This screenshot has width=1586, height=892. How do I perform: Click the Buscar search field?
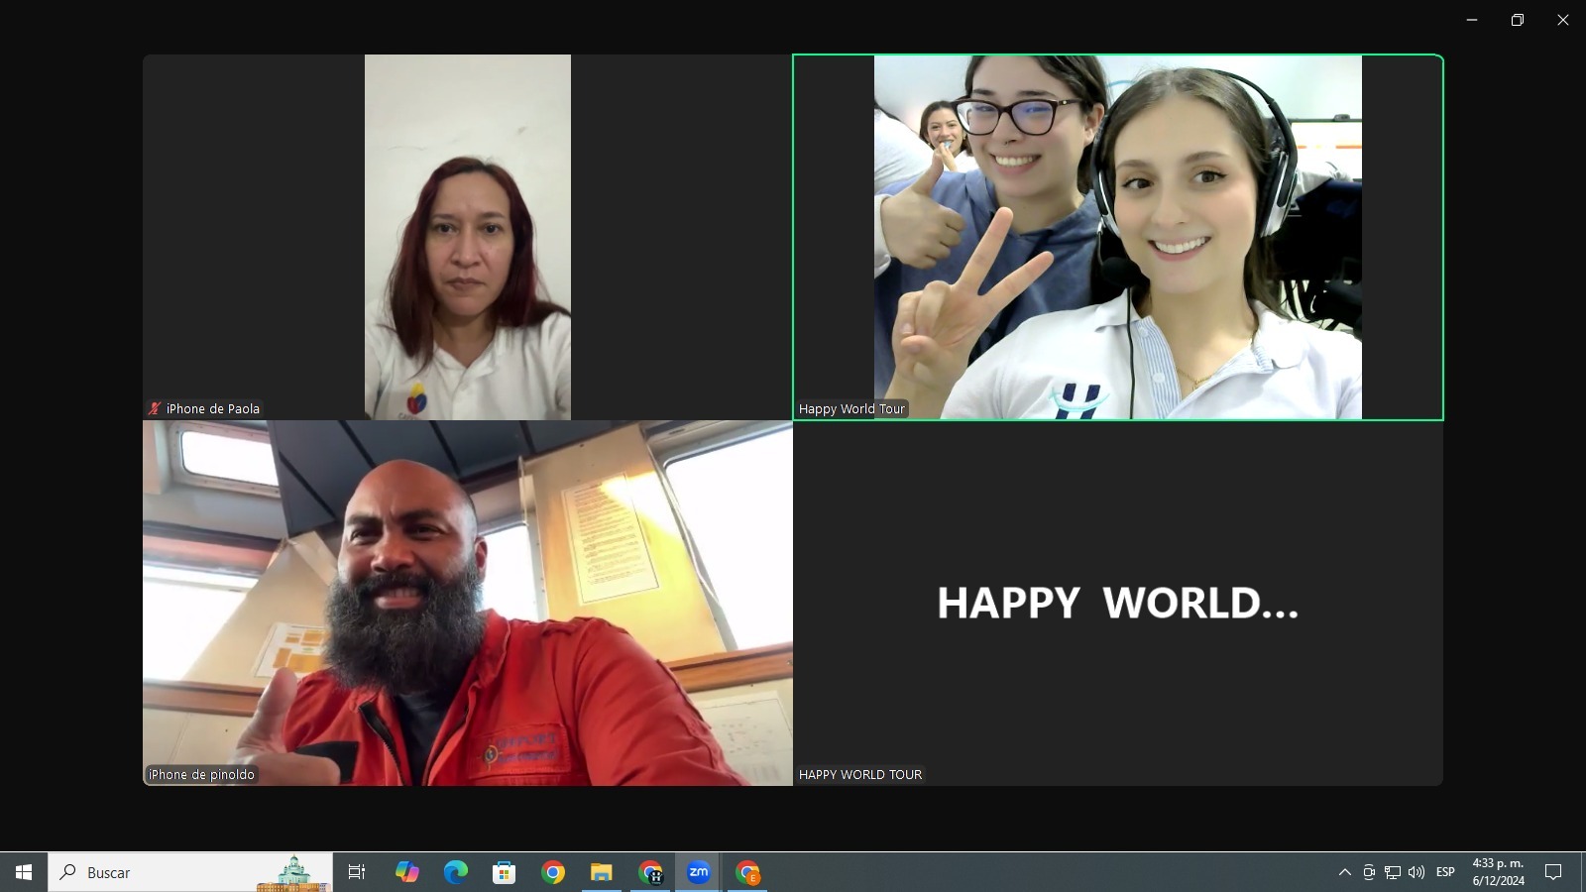(169, 872)
